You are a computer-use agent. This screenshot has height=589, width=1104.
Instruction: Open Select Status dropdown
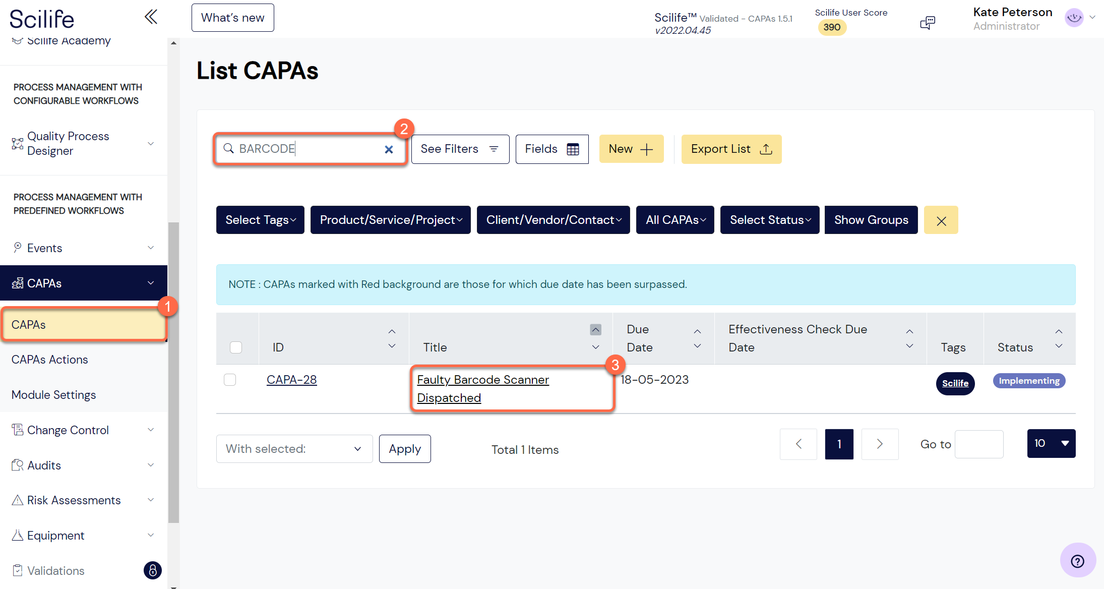point(770,220)
